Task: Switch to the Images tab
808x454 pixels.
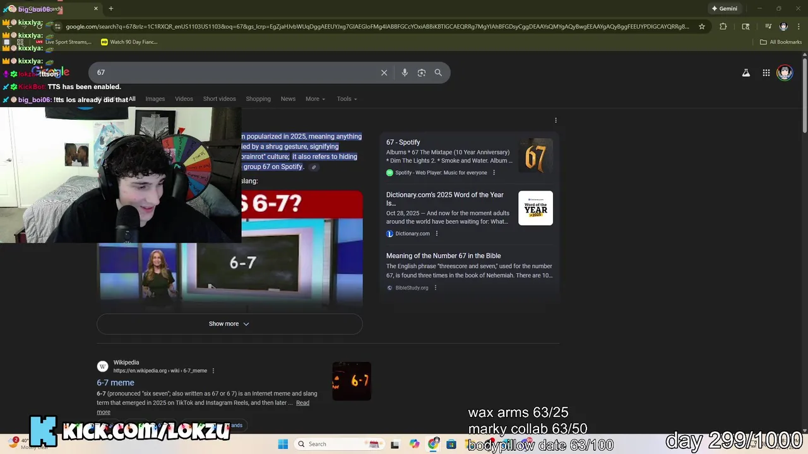Action: click(x=155, y=99)
